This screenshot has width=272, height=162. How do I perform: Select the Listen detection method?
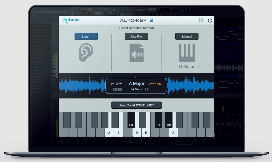tap(86, 36)
